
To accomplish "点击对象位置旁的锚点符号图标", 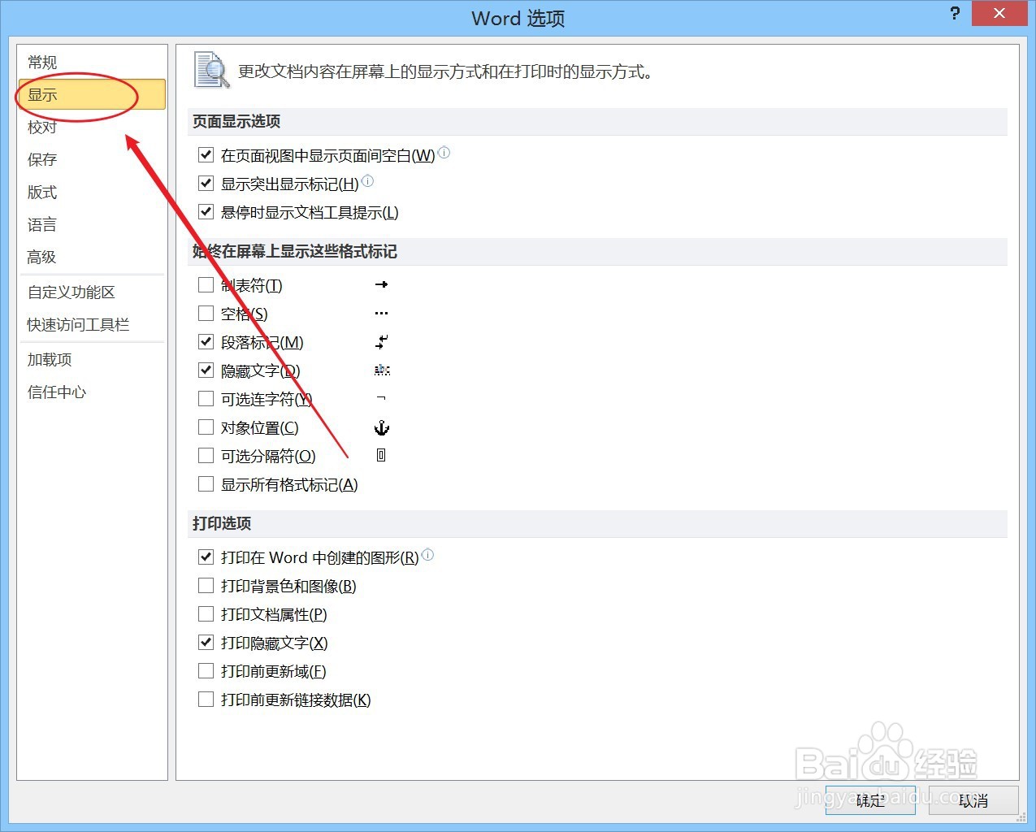I will (381, 427).
